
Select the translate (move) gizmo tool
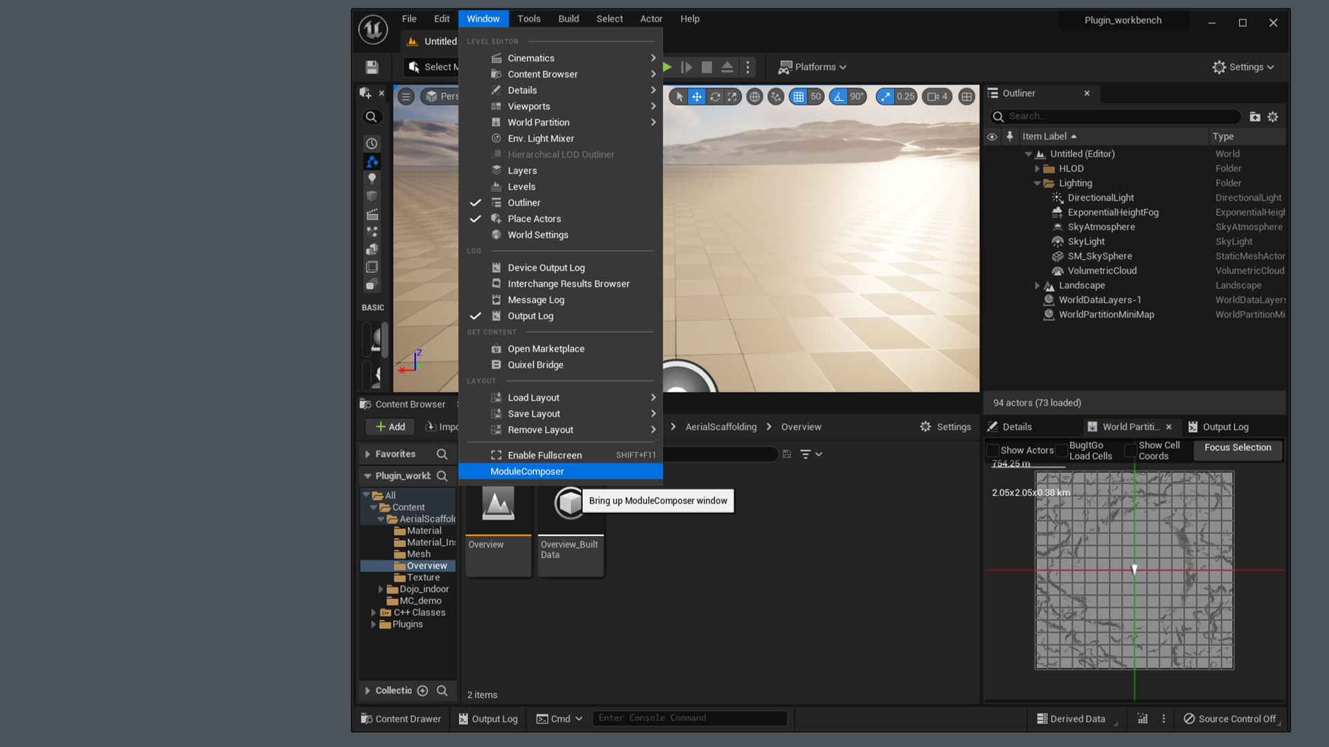[x=697, y=97]
